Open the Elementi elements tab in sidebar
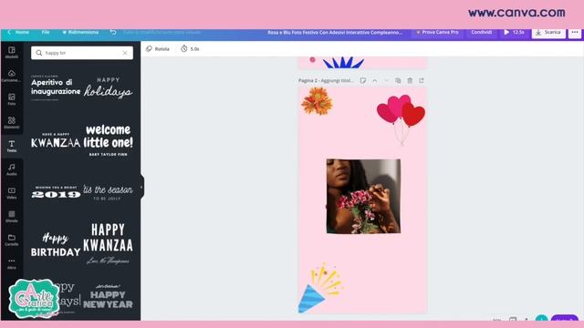The height and width of the screenshot is (328, 584). 12,123
